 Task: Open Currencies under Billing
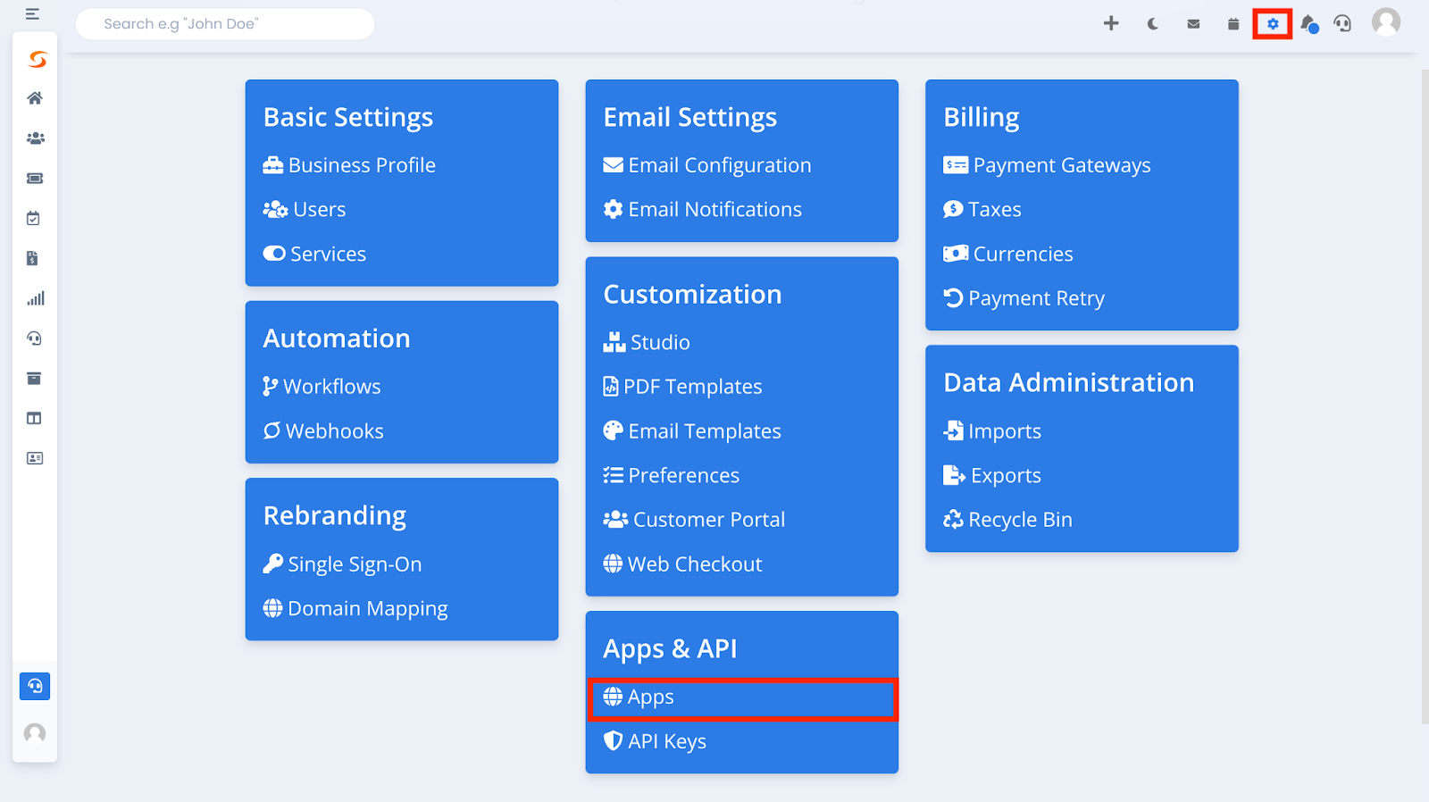coord(1008,254)
